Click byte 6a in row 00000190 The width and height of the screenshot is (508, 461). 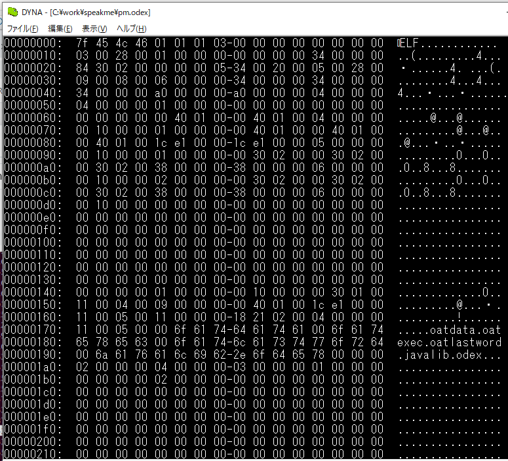point(102,354)
